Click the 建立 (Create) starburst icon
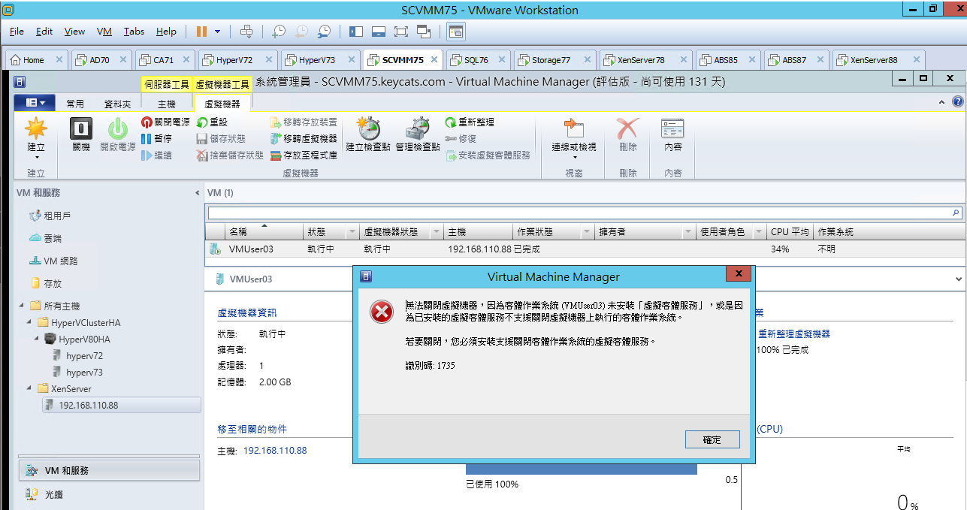 pyautogui.click(x=36, y=128)
